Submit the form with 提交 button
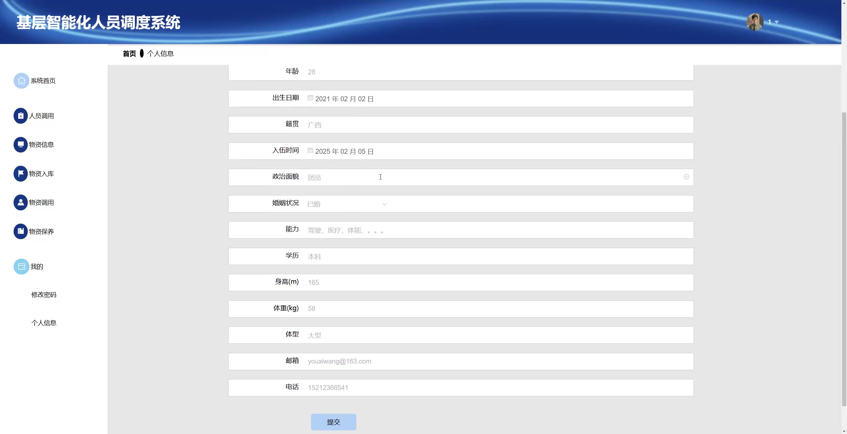This screenshot has width=847, height=434. tap(333, 422)
